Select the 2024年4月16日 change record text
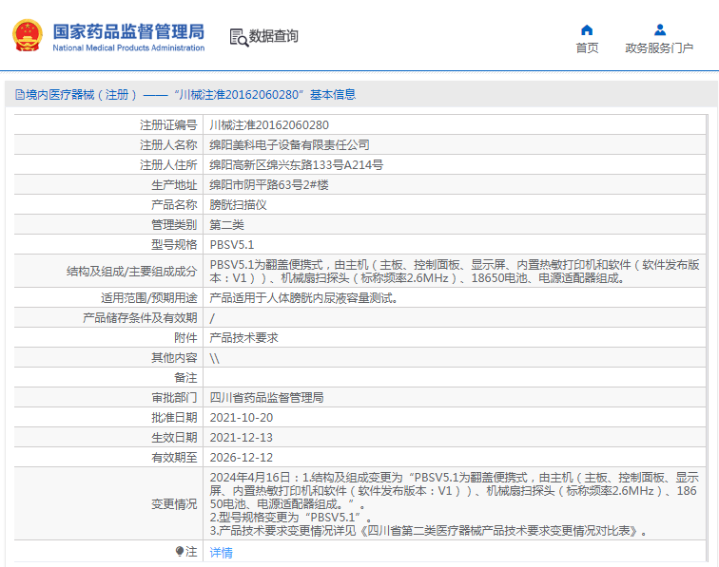719x567 pixels. [x=454, y=504]
